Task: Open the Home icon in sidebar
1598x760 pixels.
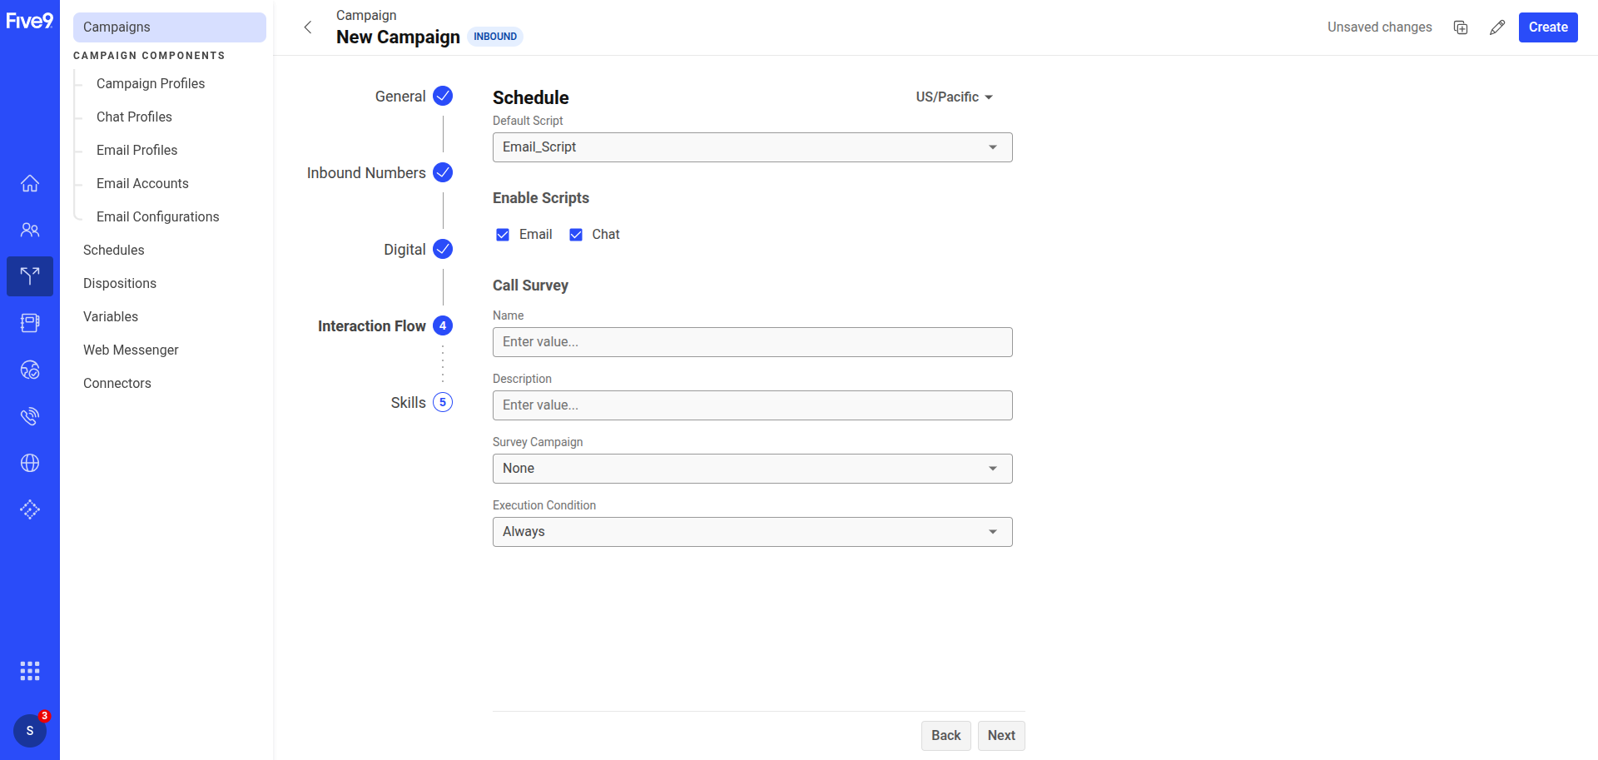Action: (30, 183)
